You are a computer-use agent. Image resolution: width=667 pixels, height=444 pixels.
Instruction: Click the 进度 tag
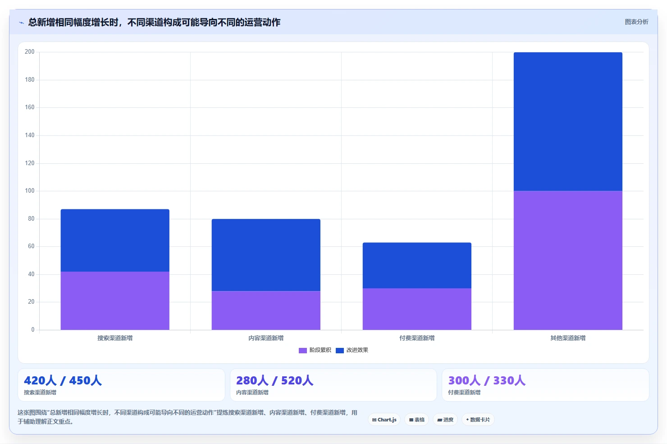[x=445, y=420]
